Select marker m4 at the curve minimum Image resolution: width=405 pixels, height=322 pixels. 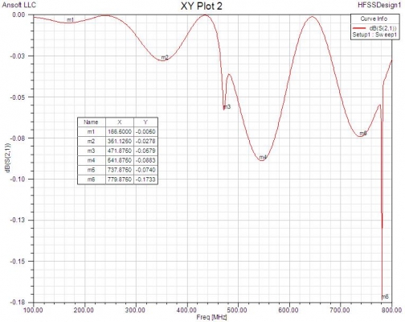point(263,157)
